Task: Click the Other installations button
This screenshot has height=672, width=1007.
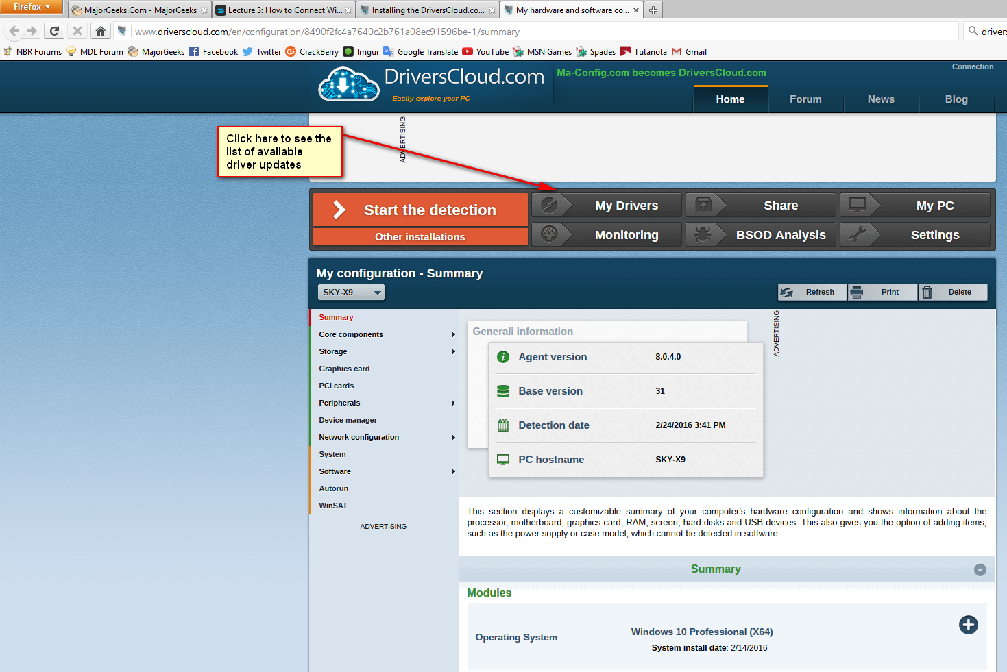Action: pyautogui.click(x=420, y=237)
